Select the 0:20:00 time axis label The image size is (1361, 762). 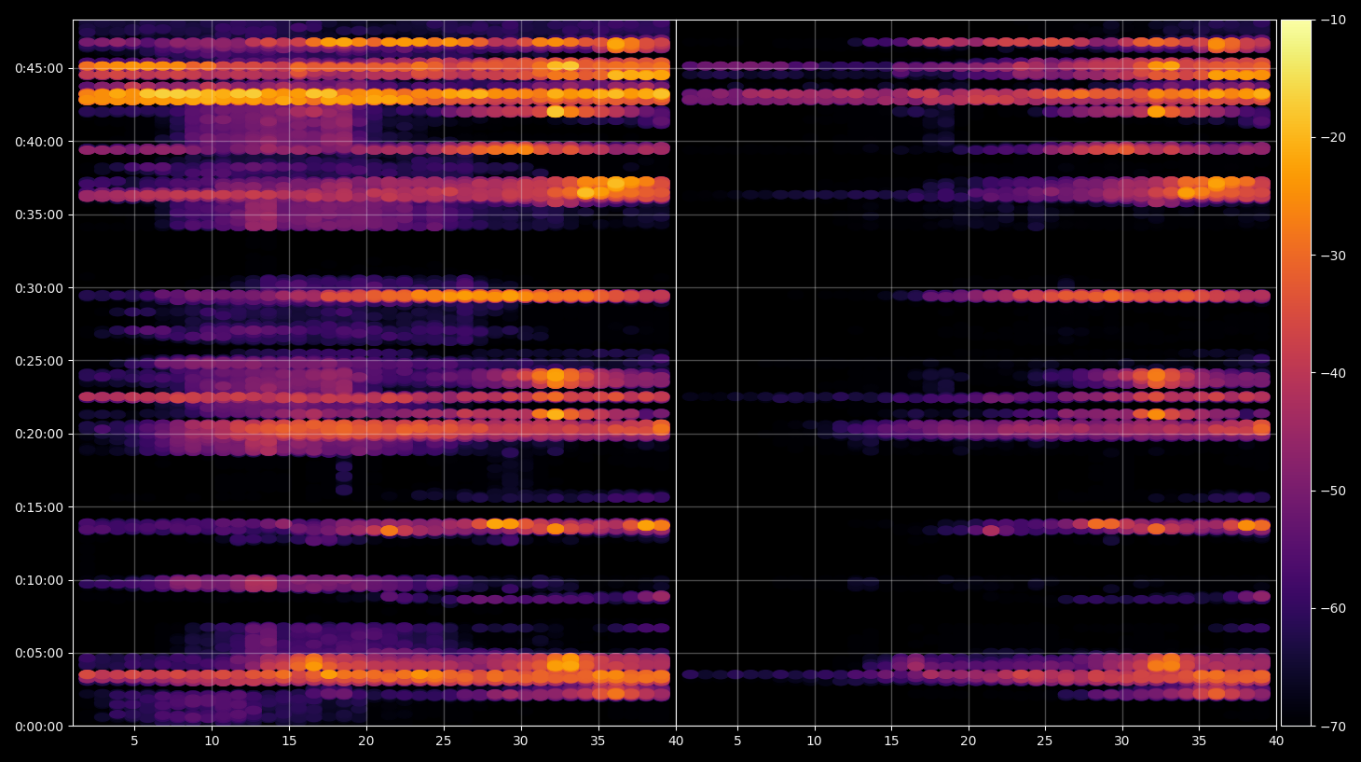click(x=39, y=434)
